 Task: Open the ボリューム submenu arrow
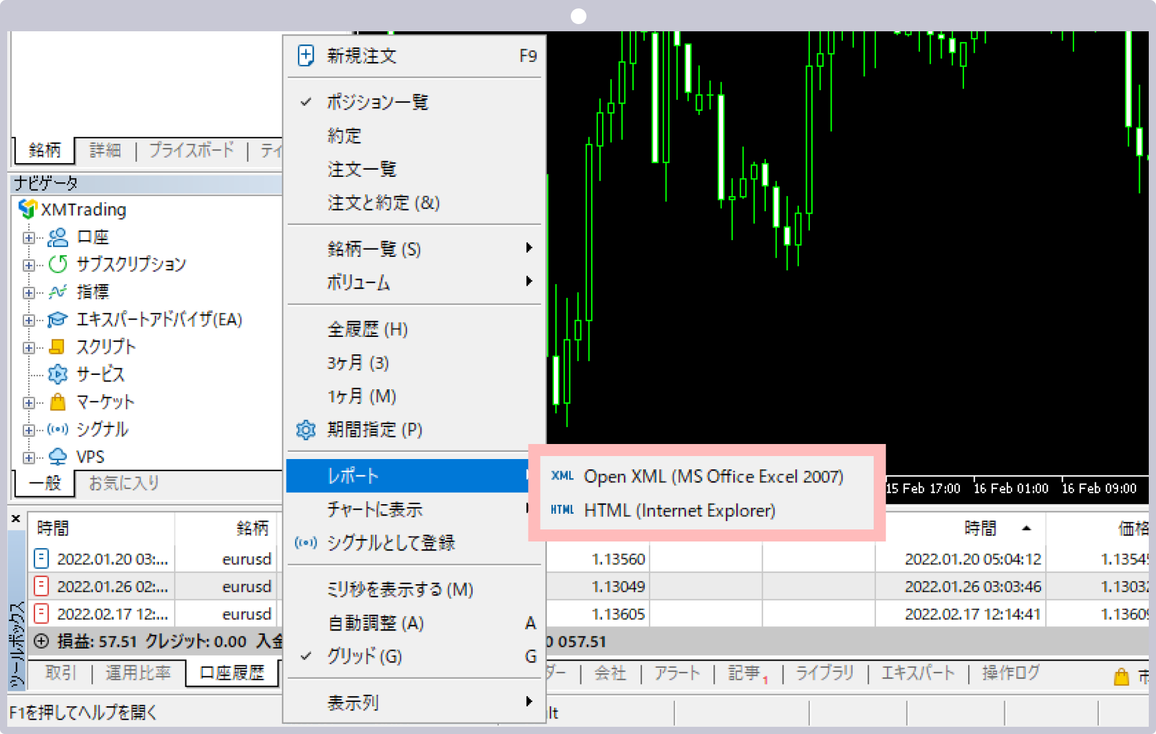529,281
